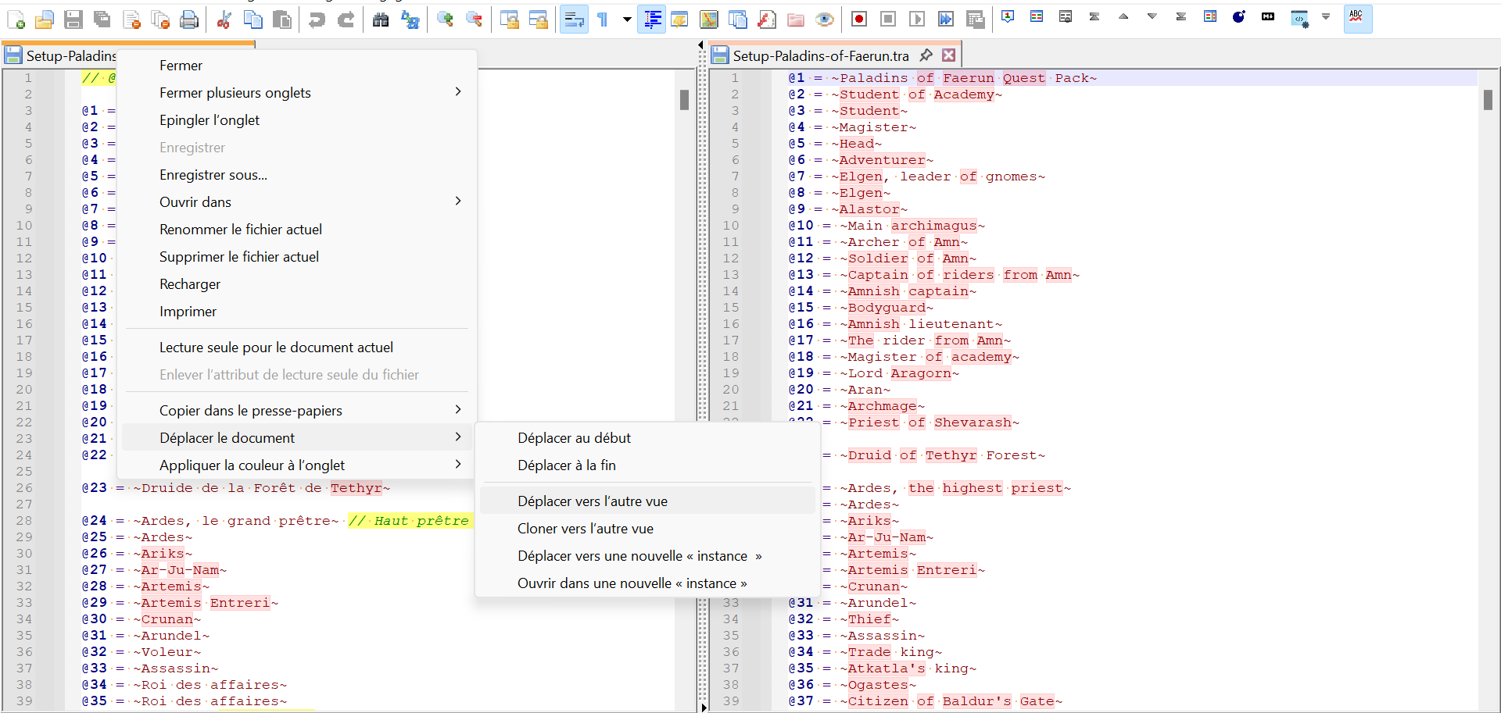Select 'Ouvrir dans une nouvelle « instance »'
The image size is (1501, 713).
tap(647, 583)
